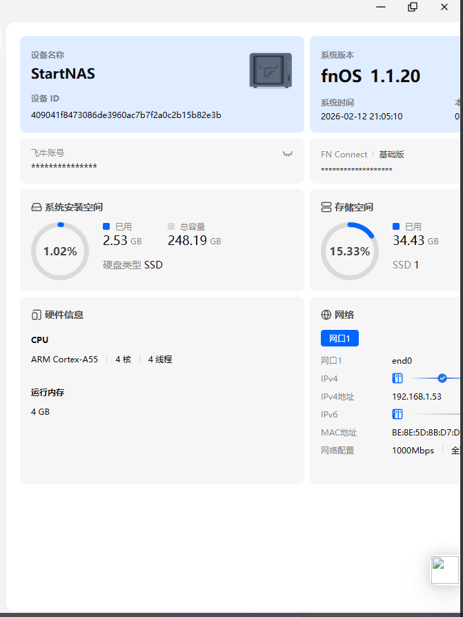
Task: Click the IPv4 connection checkmark indicator
Action: [x=442, y=378]
